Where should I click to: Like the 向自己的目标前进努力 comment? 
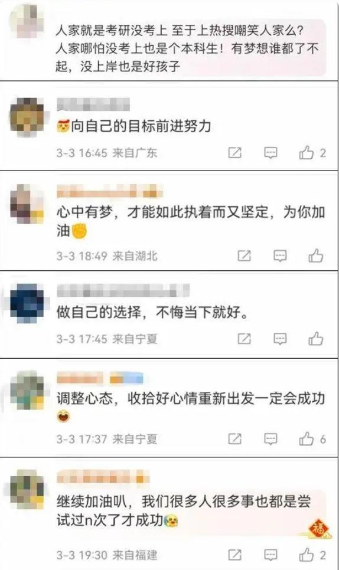point(307,153)
